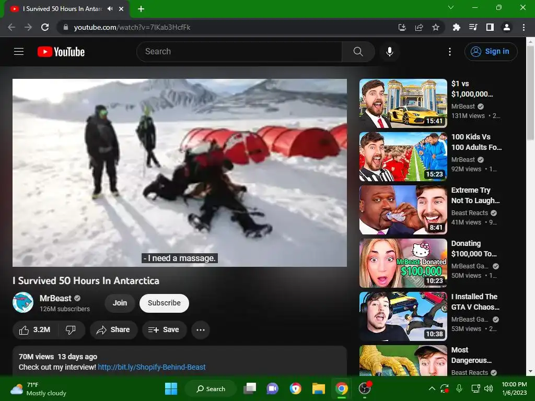Open a new browser tab
This screenshot has height=401, width=535.
141,9
